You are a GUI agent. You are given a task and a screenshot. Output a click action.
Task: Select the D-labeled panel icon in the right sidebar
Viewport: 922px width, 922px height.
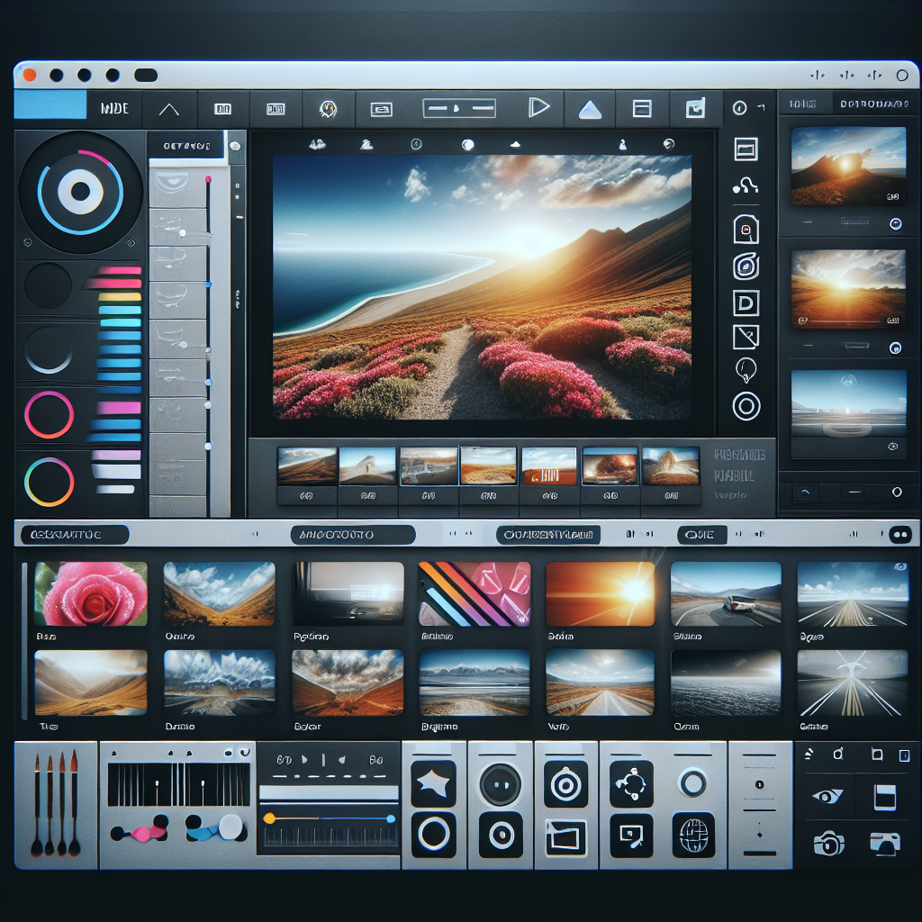pos(746,303)
